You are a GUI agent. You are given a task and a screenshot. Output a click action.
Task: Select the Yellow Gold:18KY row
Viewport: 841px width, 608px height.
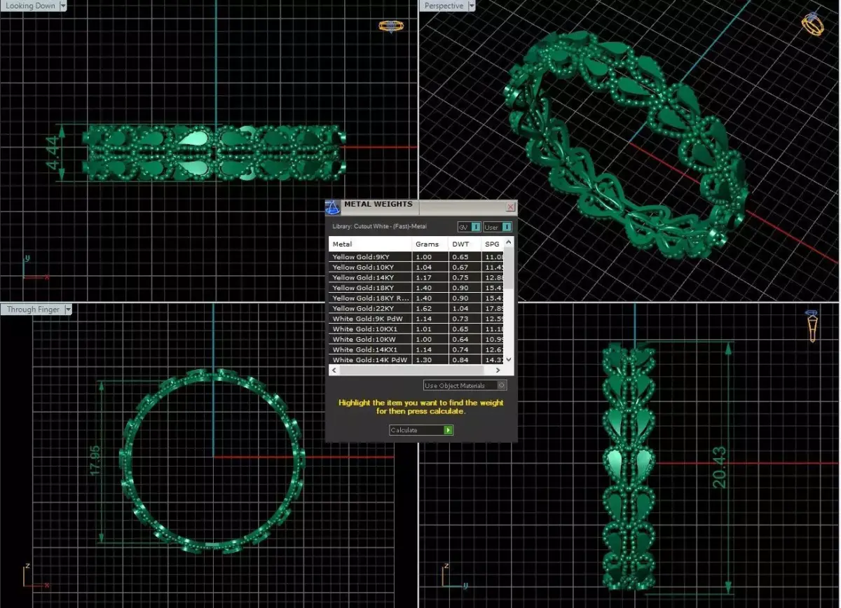[x=416, y=288]
